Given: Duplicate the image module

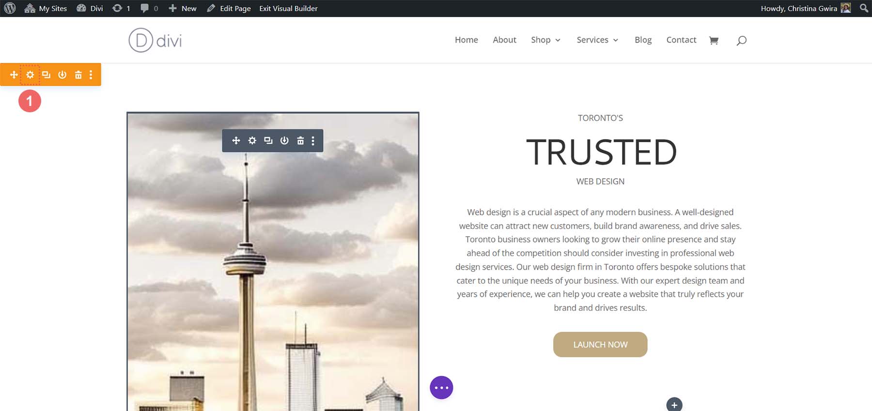Looking at the screenshot, I should pos(268,140).
